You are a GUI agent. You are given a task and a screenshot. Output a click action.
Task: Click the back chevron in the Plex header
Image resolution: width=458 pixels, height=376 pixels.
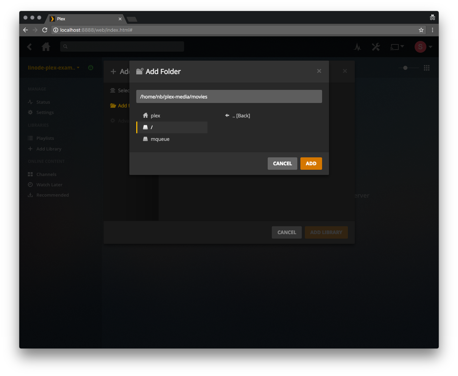pos(30,47)
